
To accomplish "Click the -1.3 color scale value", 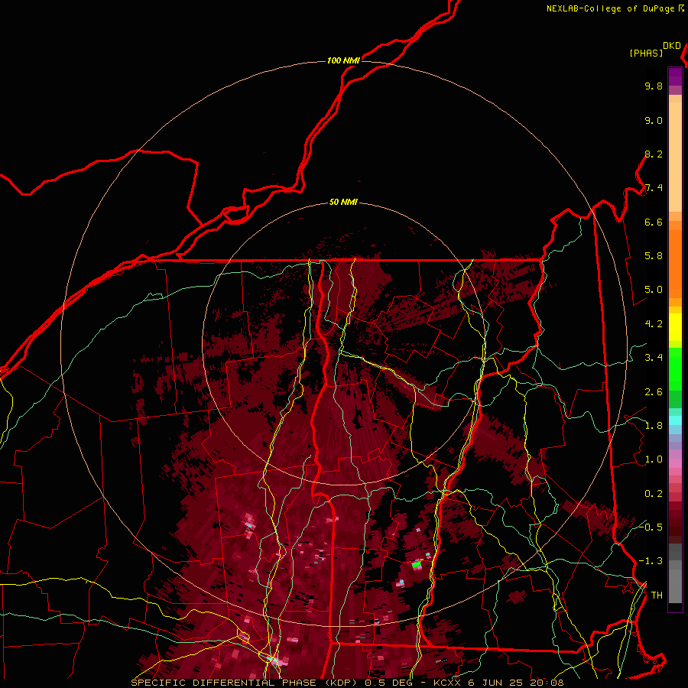I will click(651, 561).
